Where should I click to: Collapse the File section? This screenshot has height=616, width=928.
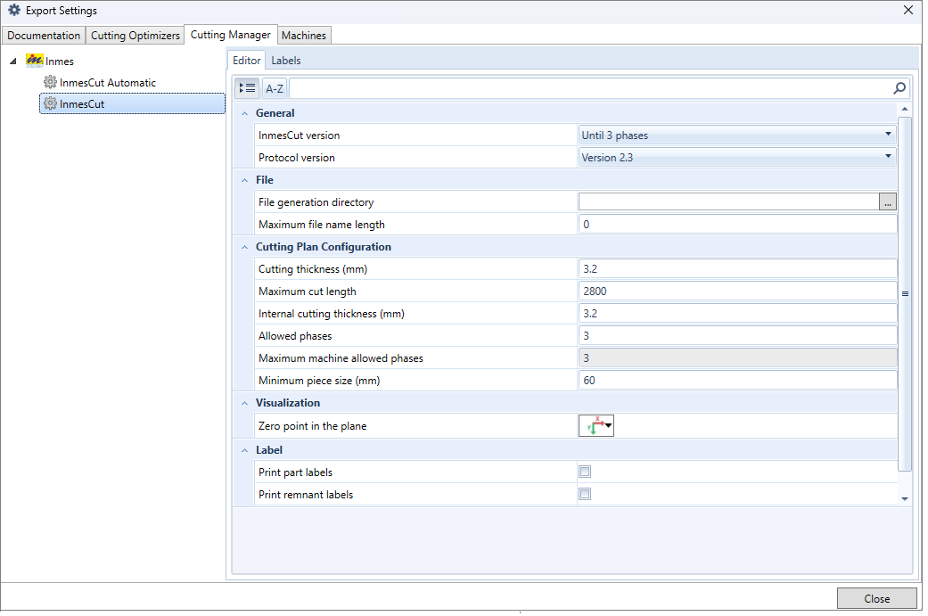(244, 180)
